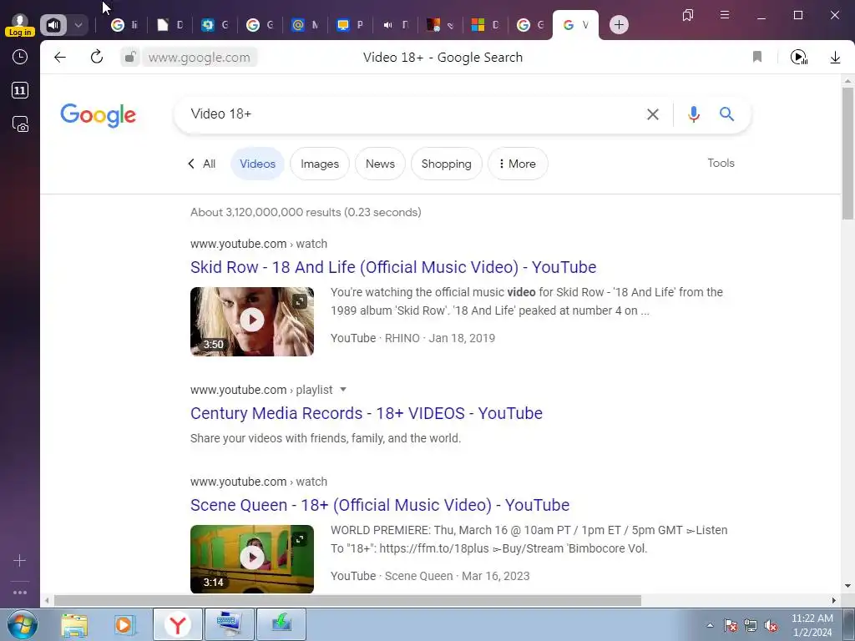855x641 pixels.
Task: Click the horizontal scrollbar thumb
Action: coord(348,601)
